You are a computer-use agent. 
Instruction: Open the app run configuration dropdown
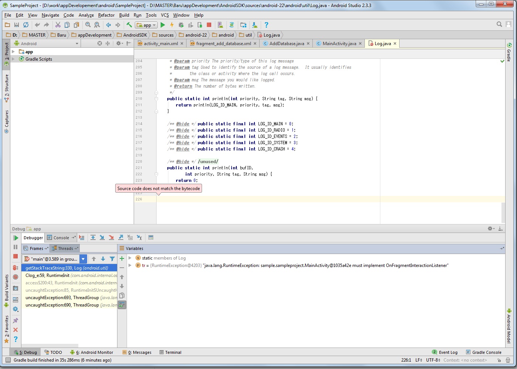coord(147,25)
